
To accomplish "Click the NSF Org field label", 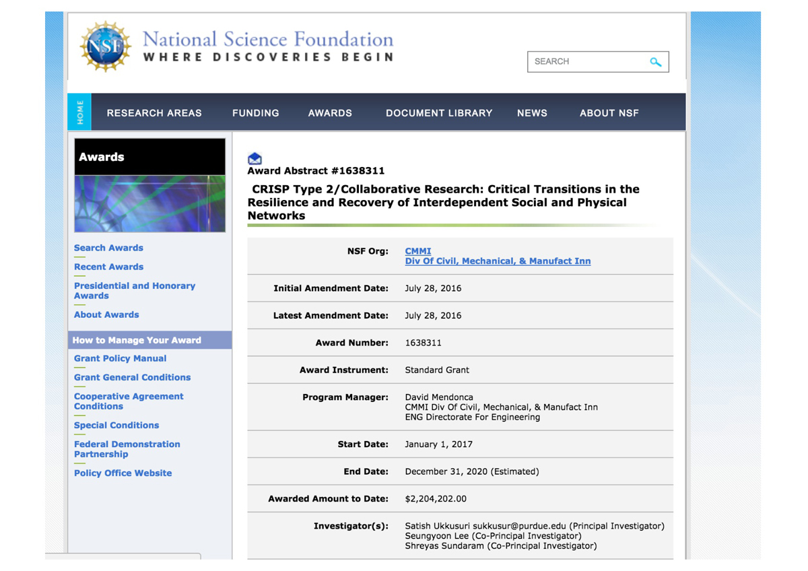I will (x=368, y=251).
